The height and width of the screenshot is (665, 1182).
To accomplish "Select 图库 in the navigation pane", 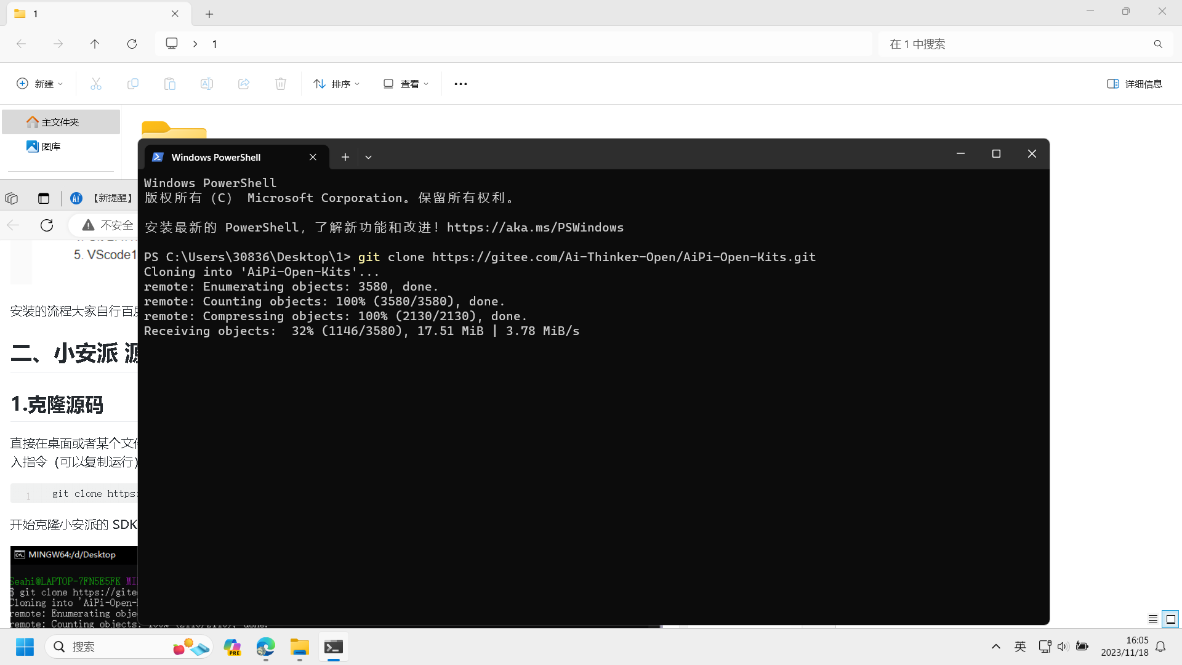I will (61, 147).
